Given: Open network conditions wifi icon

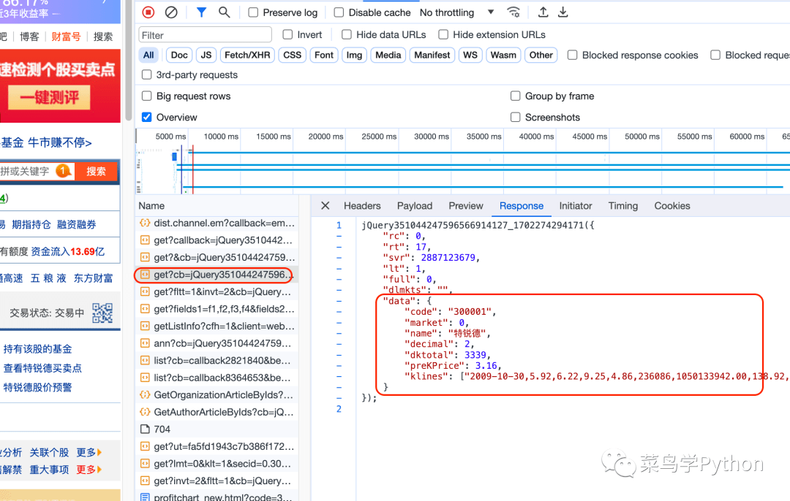Looking at the screenshot, I should (514, 12).
